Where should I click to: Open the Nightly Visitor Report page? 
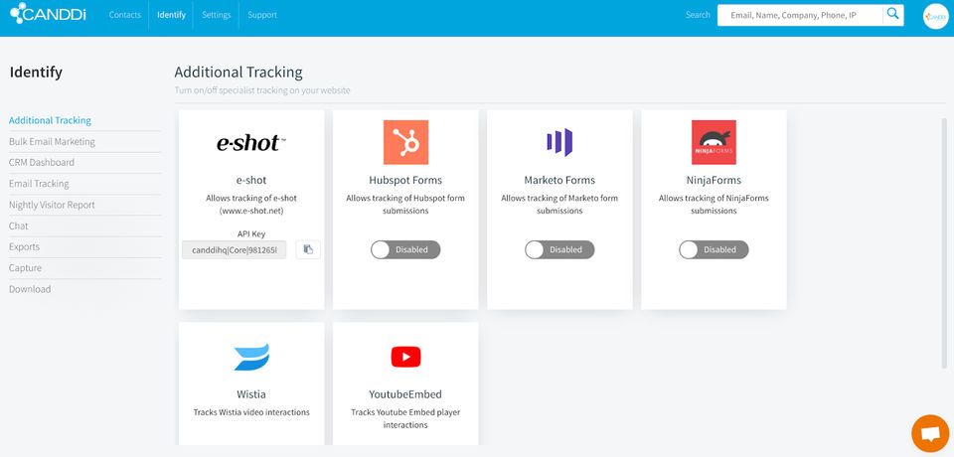(53, 205)
